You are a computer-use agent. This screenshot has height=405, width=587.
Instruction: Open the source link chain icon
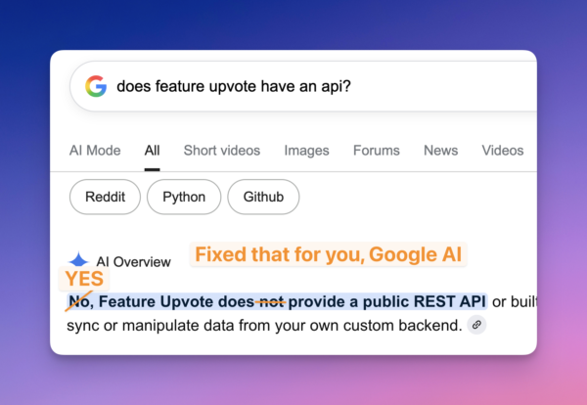[476, 325]
